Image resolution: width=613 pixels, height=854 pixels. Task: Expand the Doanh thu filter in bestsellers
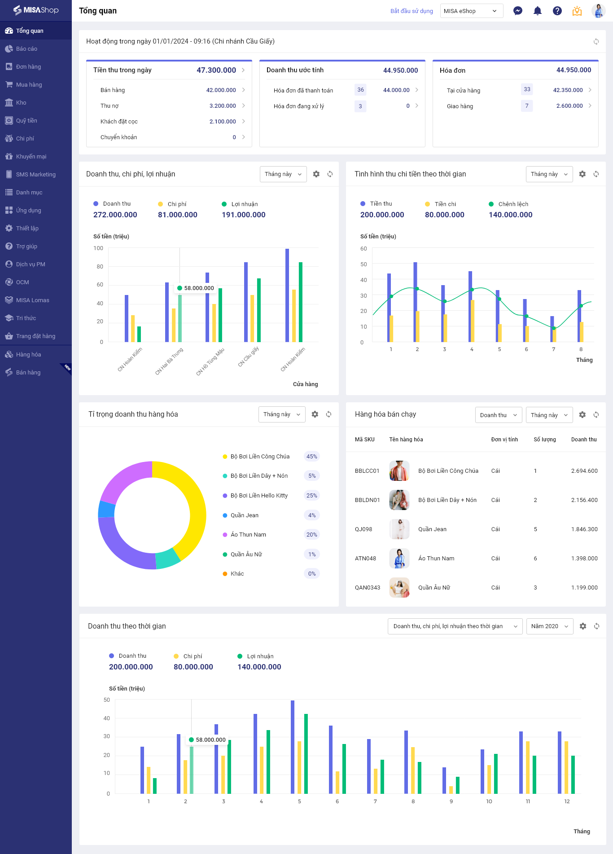pyautogui.click(x=499, y=415)
